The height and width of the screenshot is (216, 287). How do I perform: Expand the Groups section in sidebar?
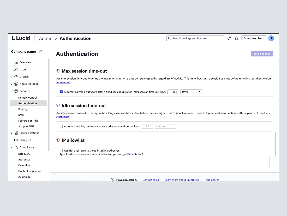[x=12, y=77]
